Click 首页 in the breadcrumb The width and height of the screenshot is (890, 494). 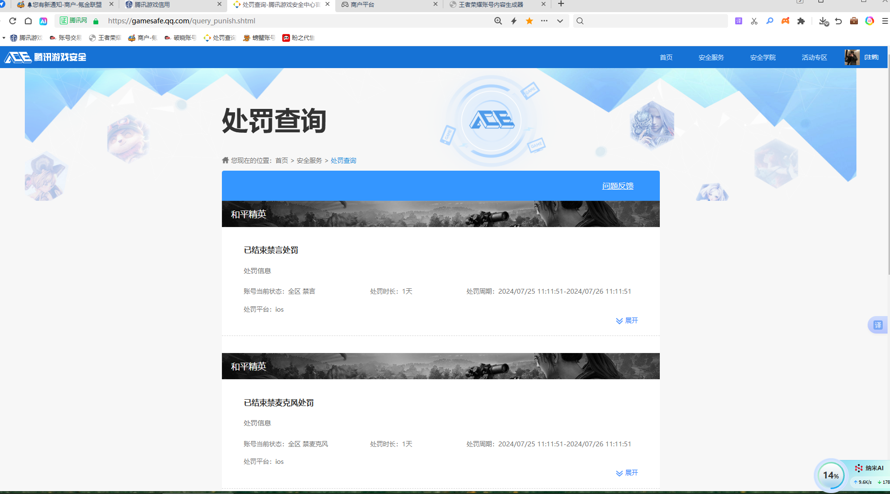pos(282,160)
